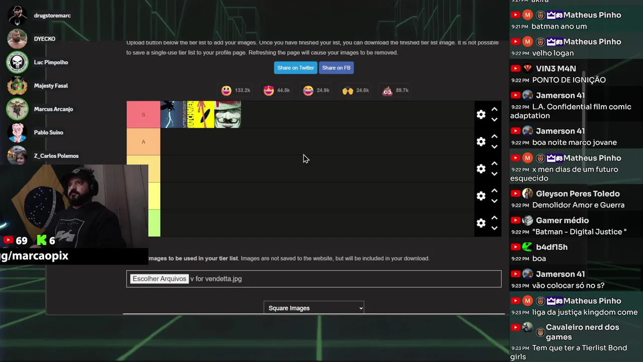
Task: Click up arrow of third tier row
Action: 494,163
